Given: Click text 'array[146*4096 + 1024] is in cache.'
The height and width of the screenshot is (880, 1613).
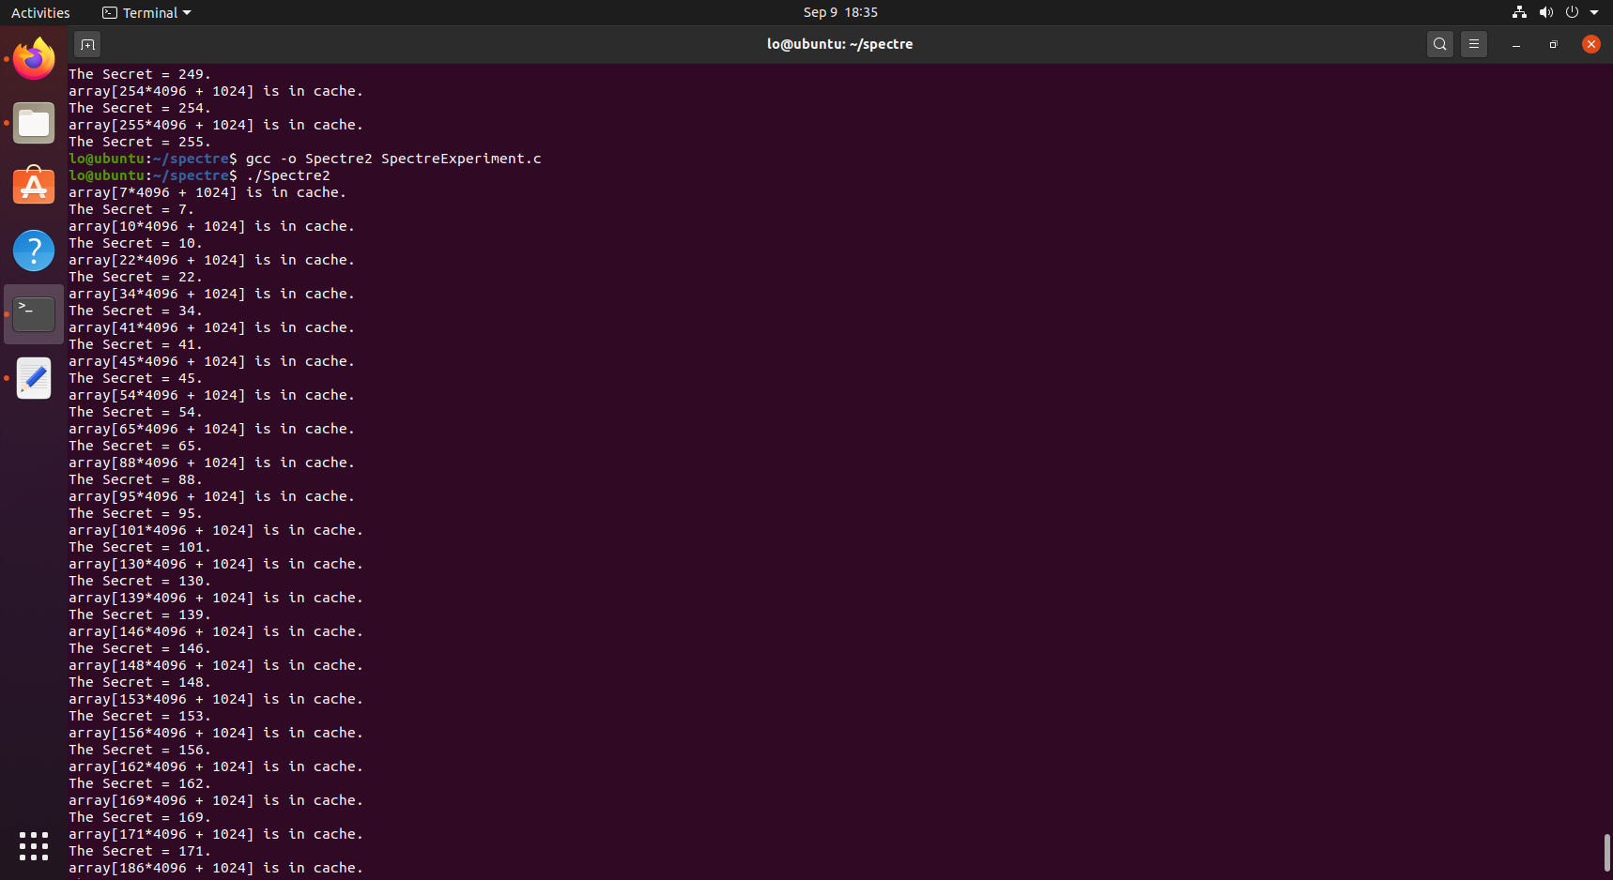Looking at the screenshot, I should point(216,631).
